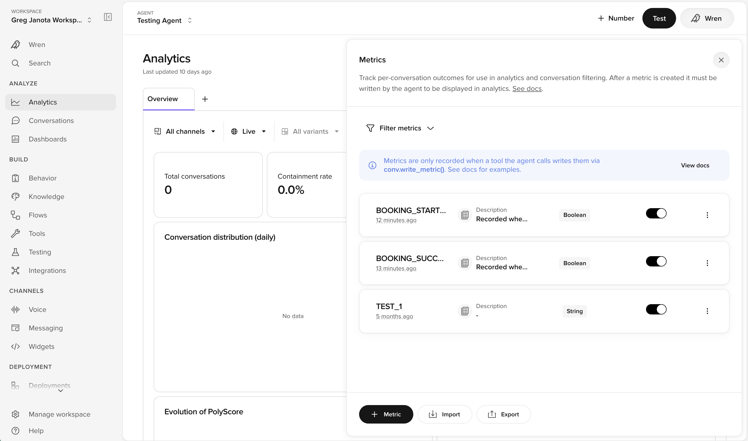Go to Conversations page

coord(60,121)
